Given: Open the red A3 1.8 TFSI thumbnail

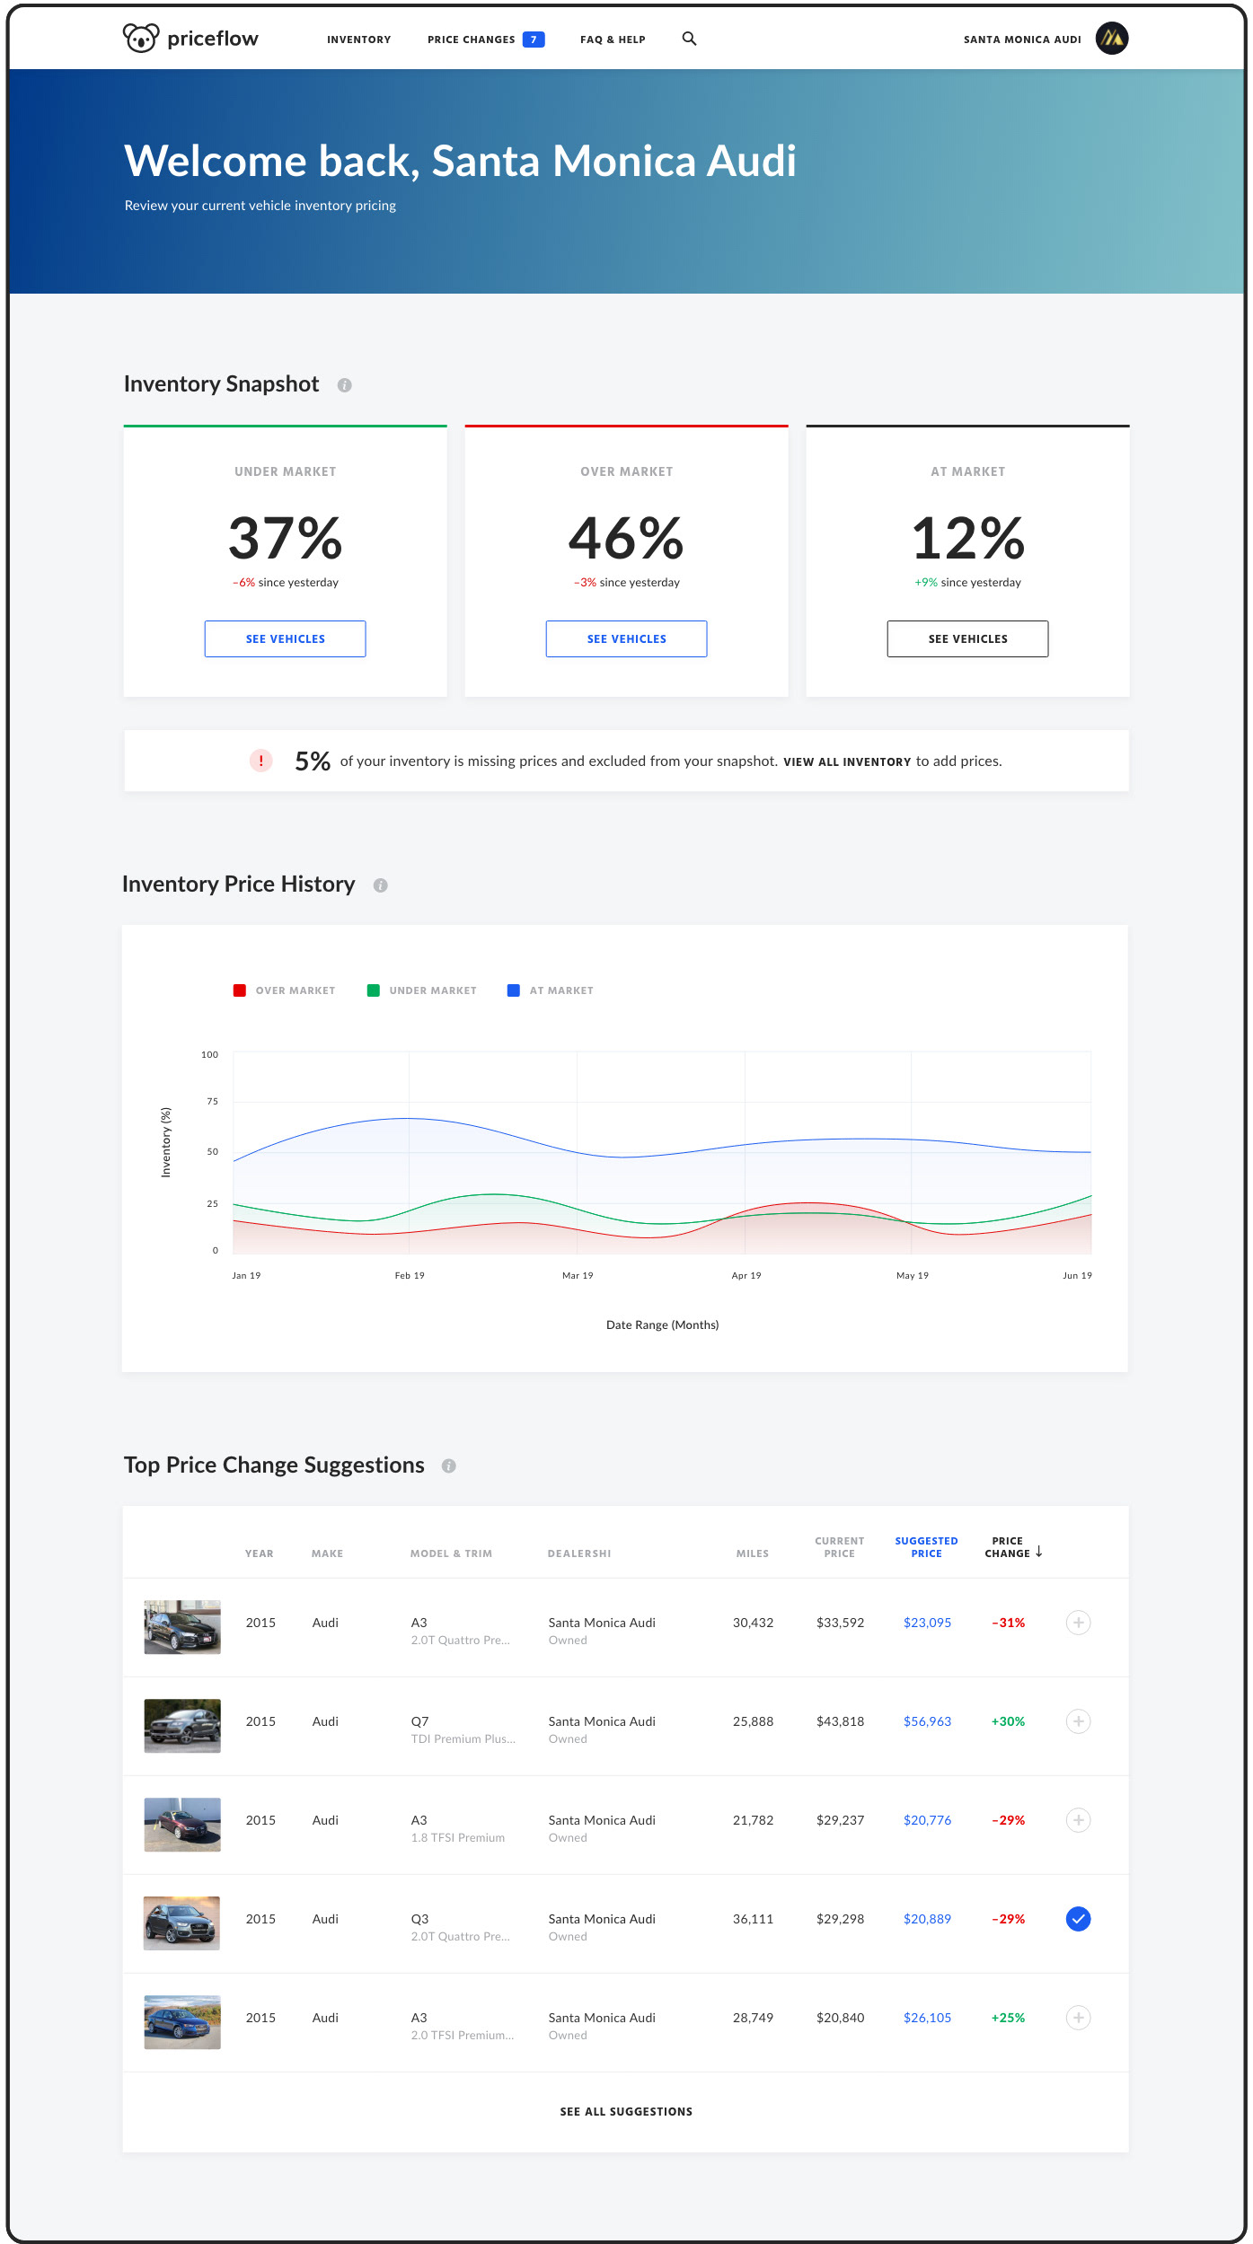Looking at the screenshot, I should (182, 1825).
